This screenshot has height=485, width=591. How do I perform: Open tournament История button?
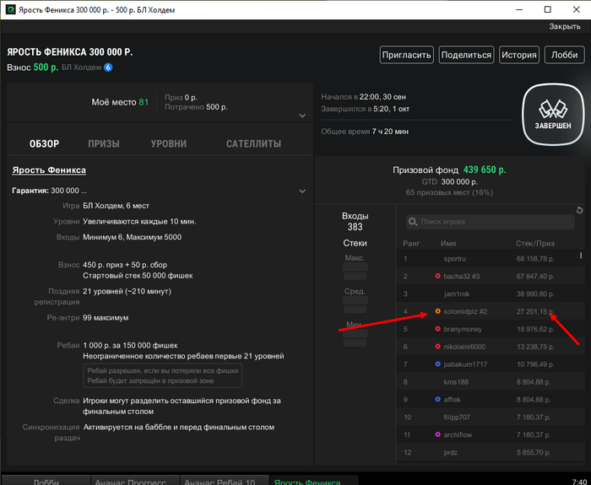click(x=518, y=55)
